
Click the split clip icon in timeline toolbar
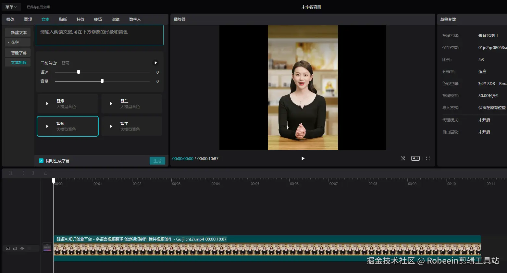11,173
